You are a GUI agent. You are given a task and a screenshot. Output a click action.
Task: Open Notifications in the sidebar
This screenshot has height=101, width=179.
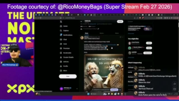click(68, 35)
